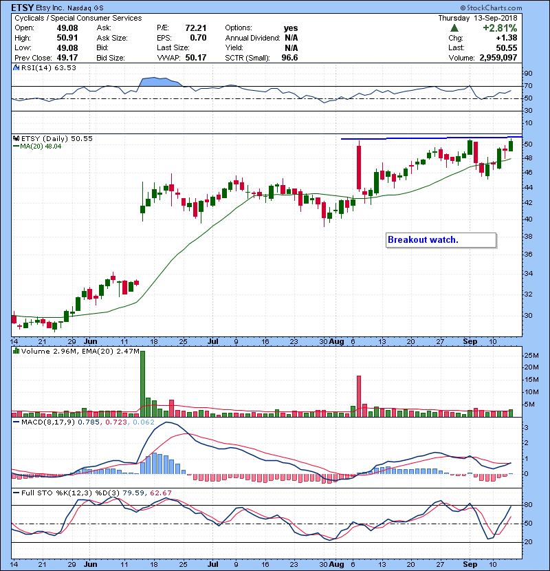The width and height of the screenshot is (550, 571).
Task: Select the 'Breakout watch.' annotation box
Action: (x=440, y=240)
